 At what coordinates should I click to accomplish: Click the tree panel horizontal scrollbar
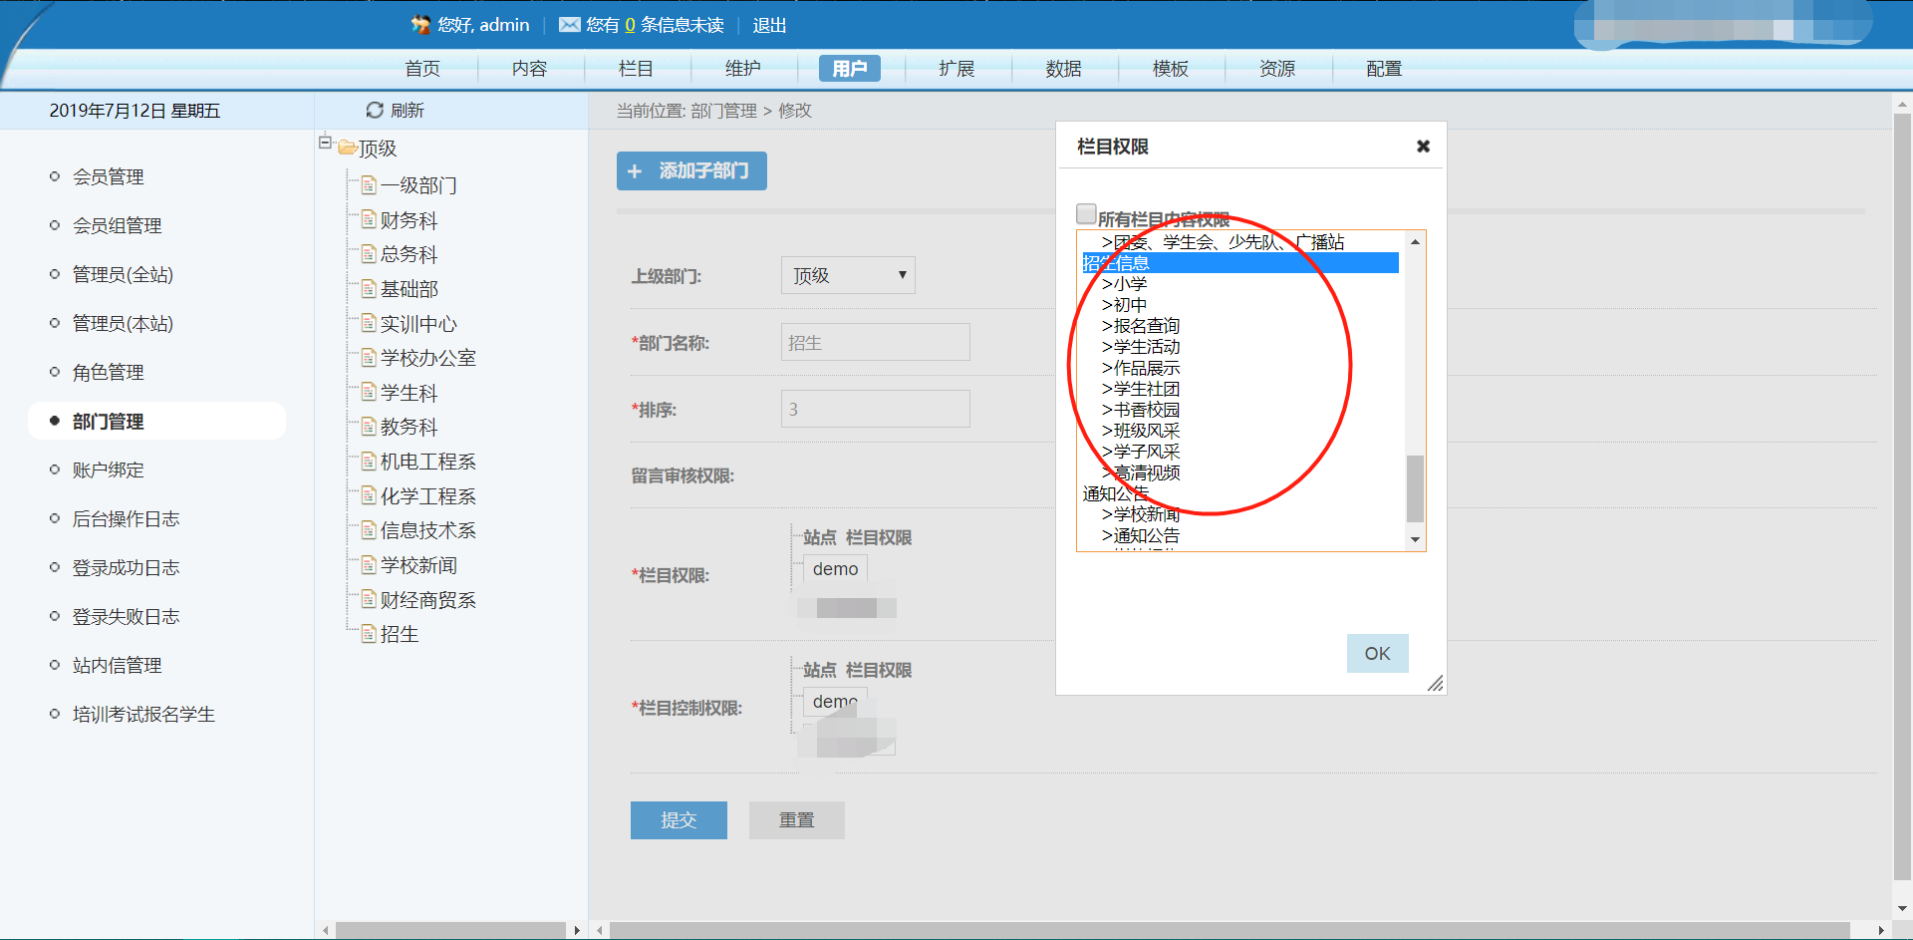[451, 930]
